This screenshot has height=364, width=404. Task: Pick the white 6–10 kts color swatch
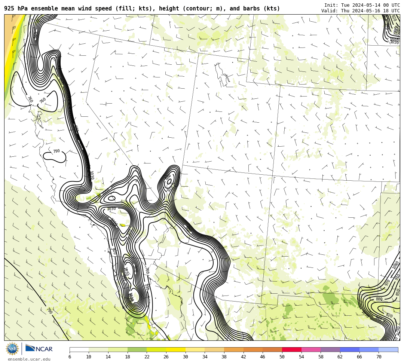pyautogui.click(x=79, y=349)
